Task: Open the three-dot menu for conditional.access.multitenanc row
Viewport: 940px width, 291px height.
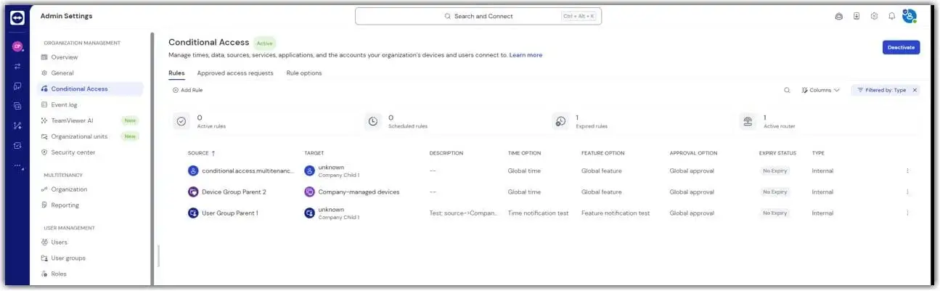Action: [x=907, y=171]
